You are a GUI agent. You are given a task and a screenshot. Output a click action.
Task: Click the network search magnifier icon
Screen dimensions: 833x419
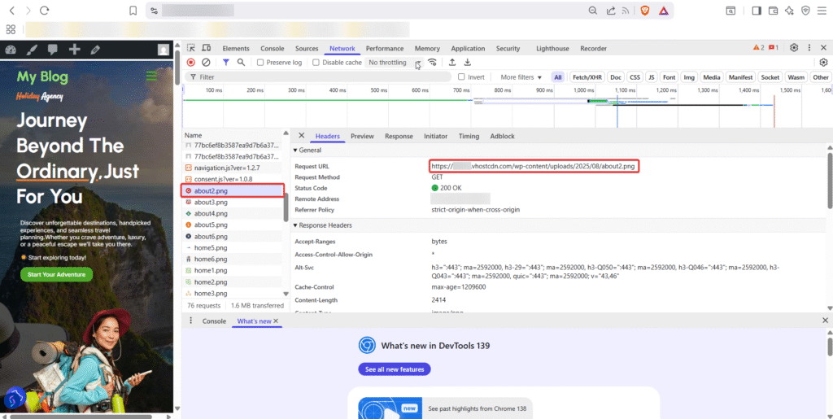click(x=241, y=62)
